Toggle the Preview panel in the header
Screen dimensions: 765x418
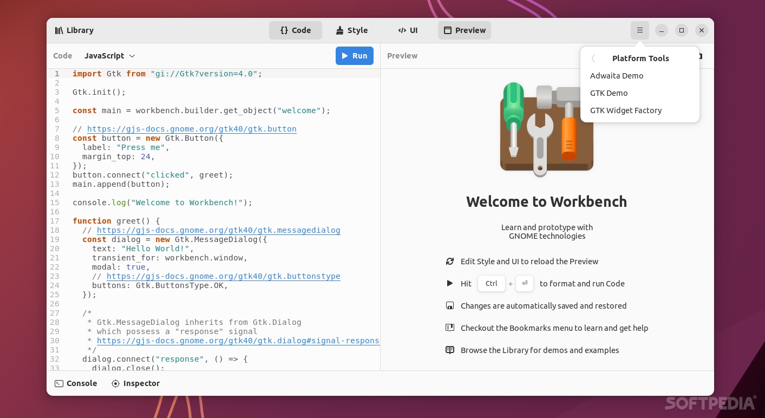pyautogui.click(x=465, y=30)
